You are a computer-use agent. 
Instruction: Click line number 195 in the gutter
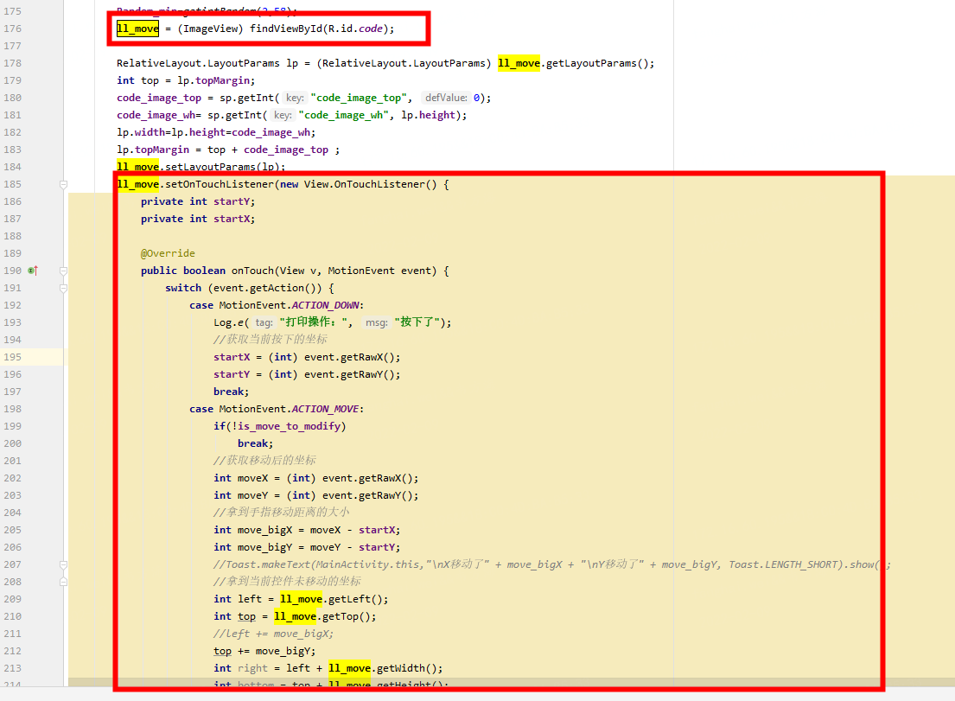[14, 356]
